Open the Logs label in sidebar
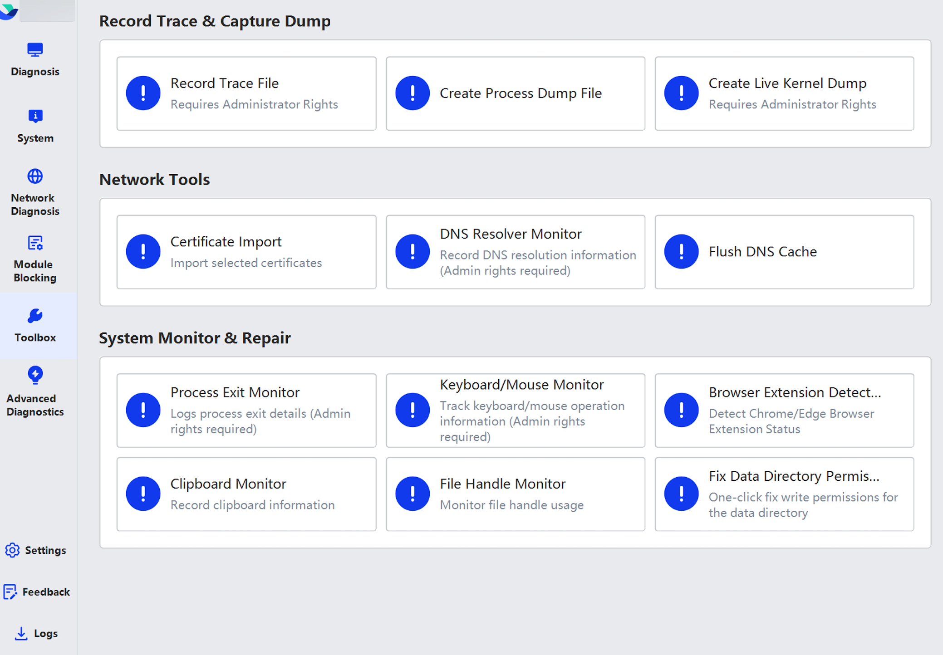The height and width of the screenshot is (655, 943). coord(46,634)
